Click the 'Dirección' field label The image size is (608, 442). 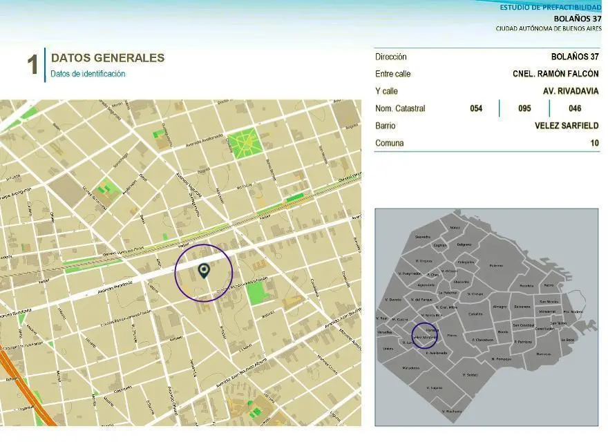point(391,57)
